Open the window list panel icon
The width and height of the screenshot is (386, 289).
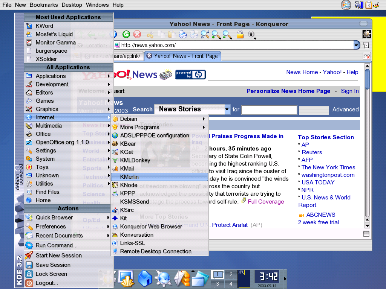[x=200, y=278]
